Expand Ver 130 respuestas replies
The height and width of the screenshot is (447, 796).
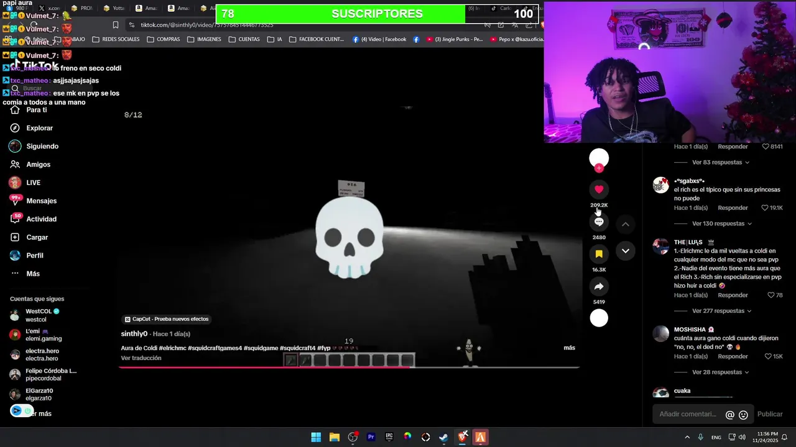point(722,223)
